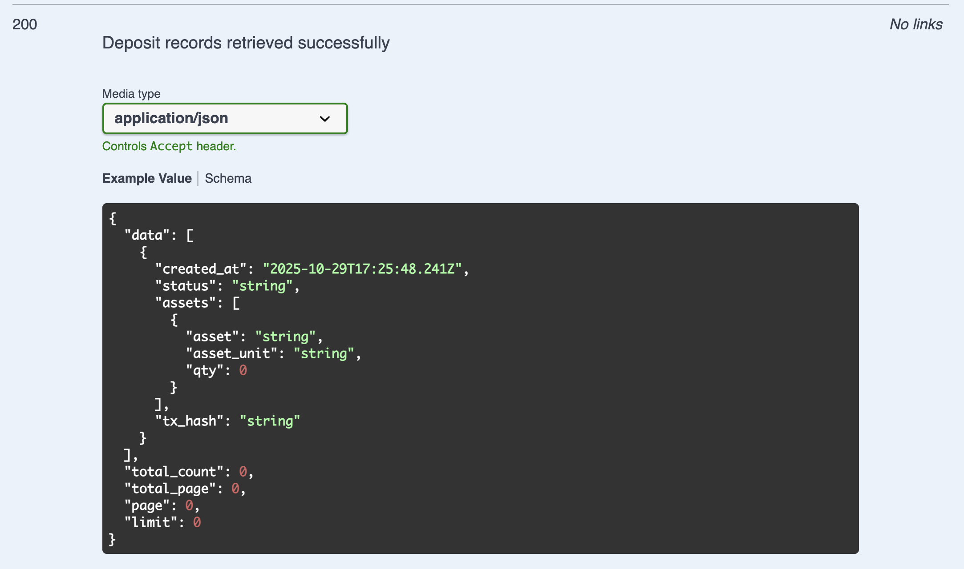Image resolution: width=964 pixels, height=569 pixels.
Task: Click the tx_hash string value
Action: tap(270, 421)
